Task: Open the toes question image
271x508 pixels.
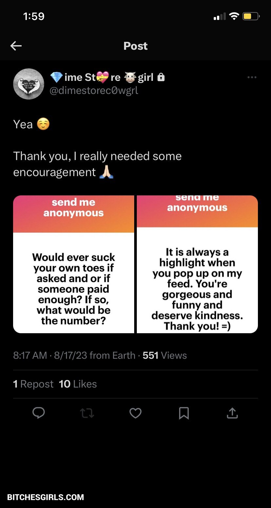Action: [x=74, y=264]
